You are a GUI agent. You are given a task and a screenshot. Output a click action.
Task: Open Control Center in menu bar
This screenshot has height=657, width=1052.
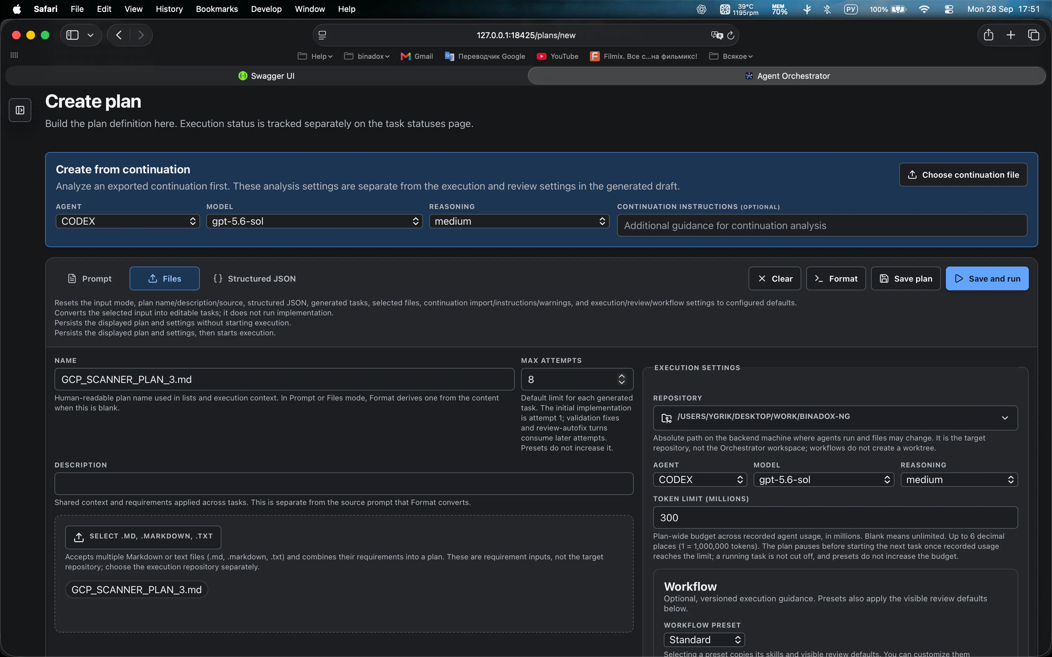[x=949, y=9]
